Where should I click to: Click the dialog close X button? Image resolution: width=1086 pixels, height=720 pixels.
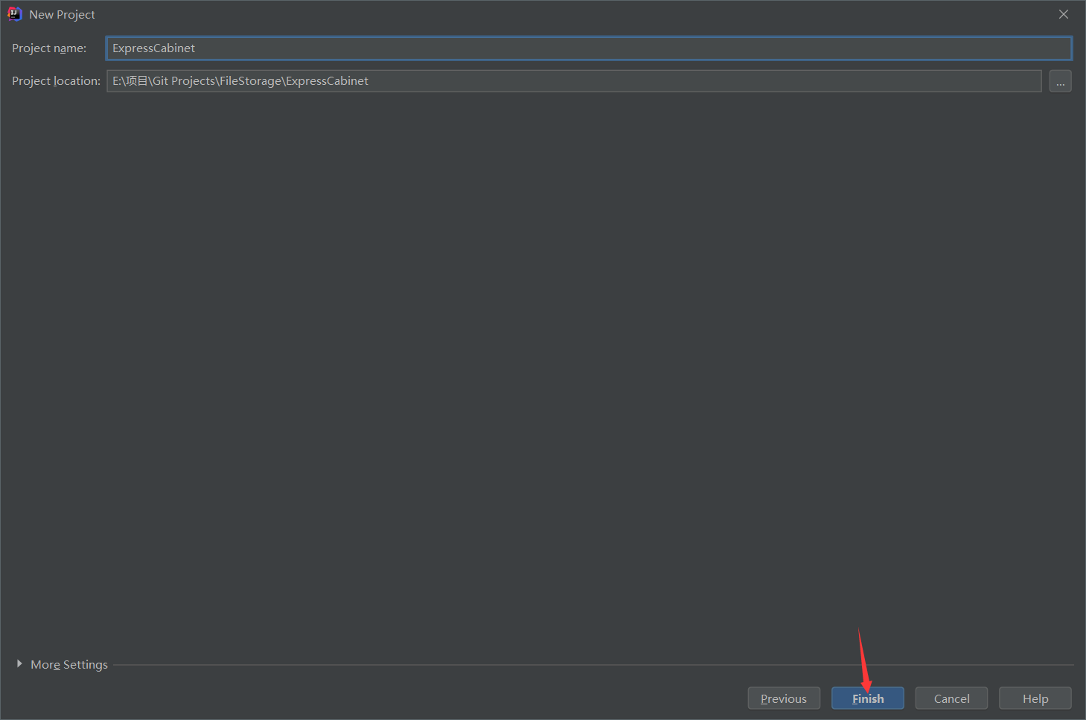pos(1064,13)
